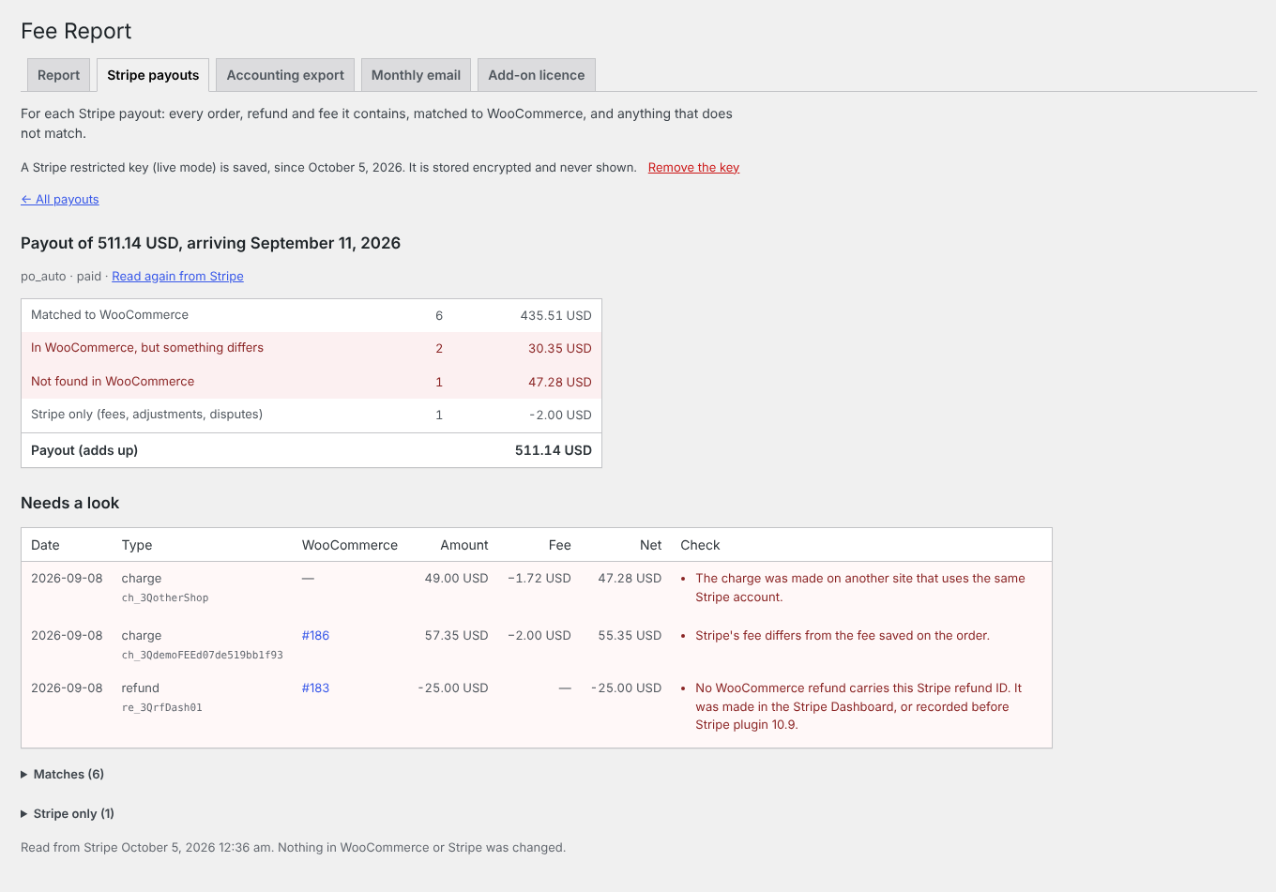Image resolution: width=1276 pixels, height=892 pixels.
Task: Click the 'Type' column header
Action: tap(137, 545)
